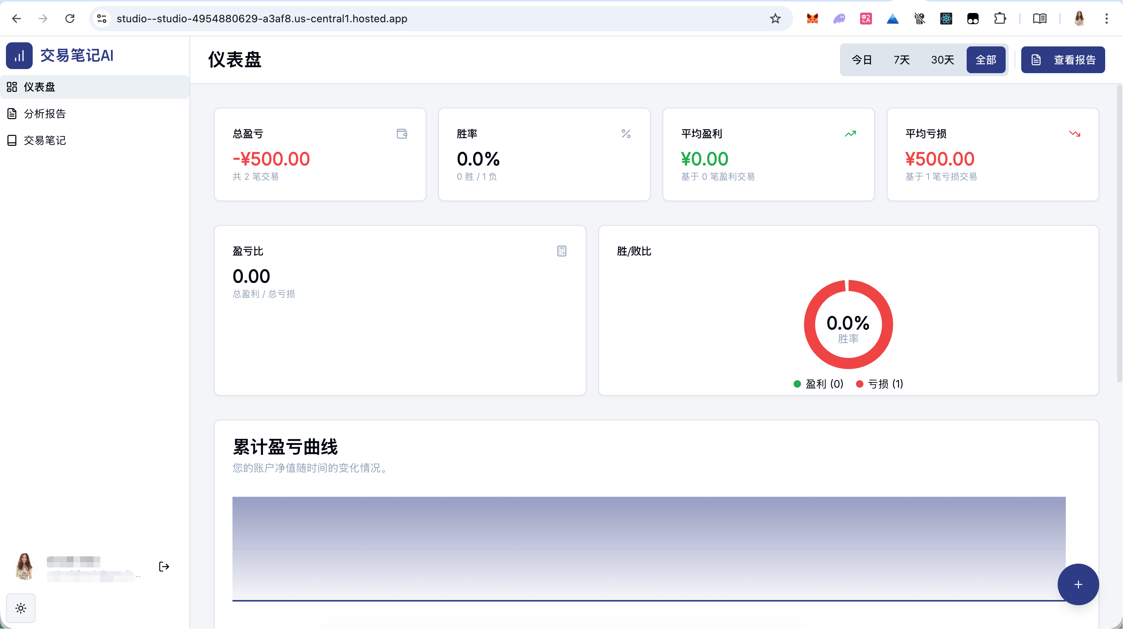Click the calculator icon on 盈亏比 card
The width and height of the screenshot is (1123, 629).
[562, 251]
